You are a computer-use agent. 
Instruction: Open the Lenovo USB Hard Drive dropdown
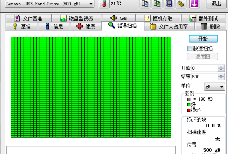tap(50, 4)
